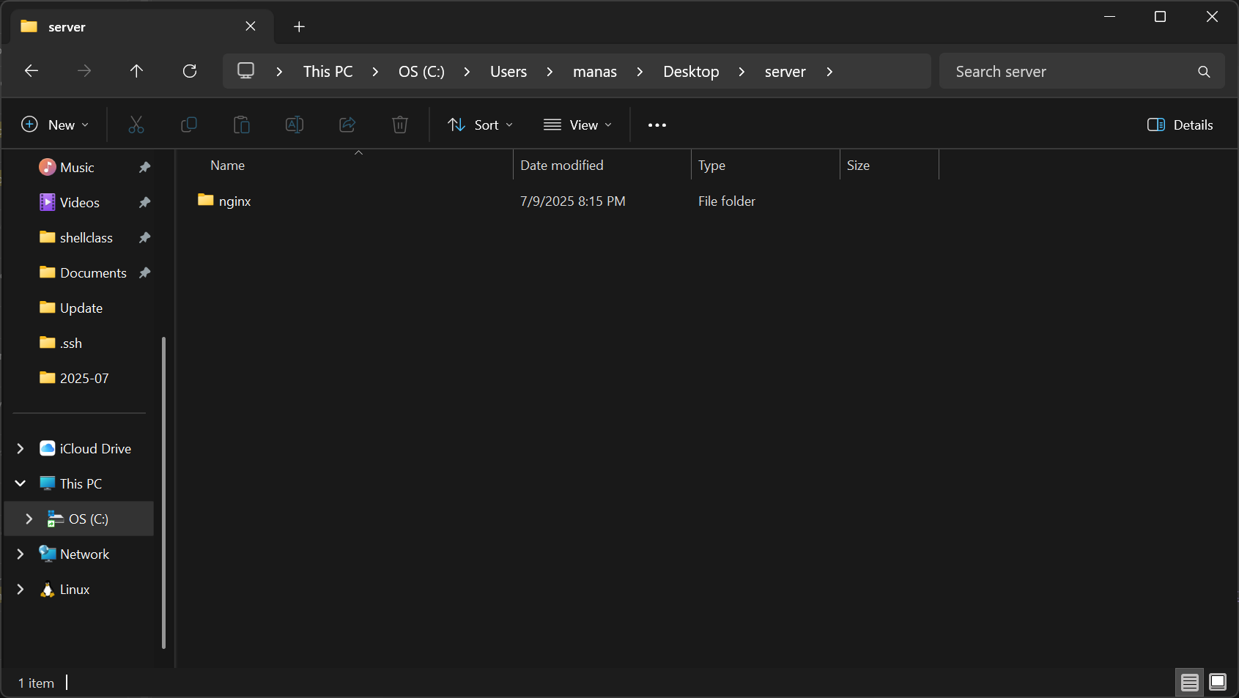Click nginx File folder type cell

pyautogui.click(x=726, y=201)
